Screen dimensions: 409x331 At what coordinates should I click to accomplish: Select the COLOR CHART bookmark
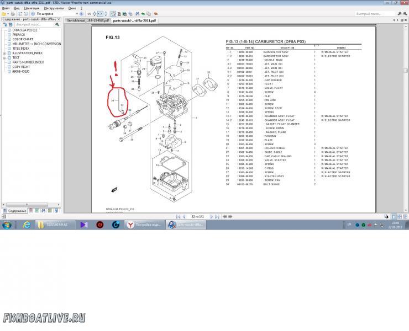23,39
